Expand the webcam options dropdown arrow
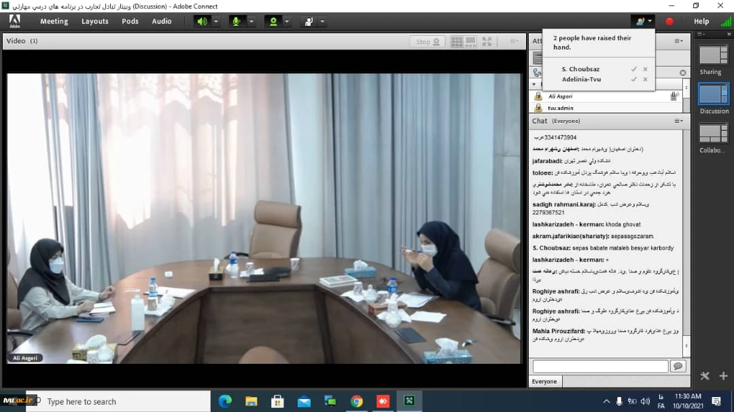 [287, 22]
